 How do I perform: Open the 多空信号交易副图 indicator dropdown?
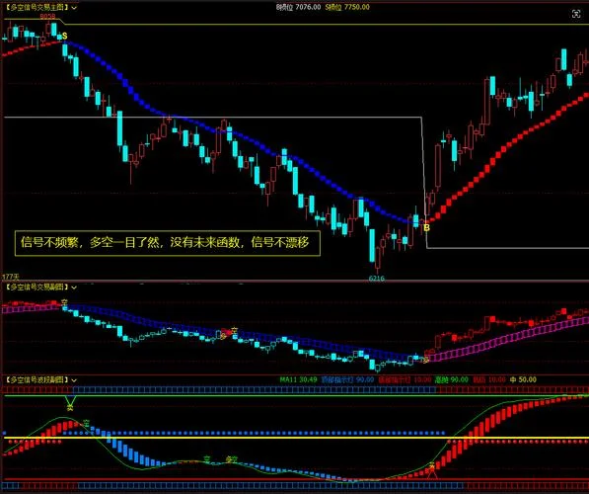[x=74, y=288]
